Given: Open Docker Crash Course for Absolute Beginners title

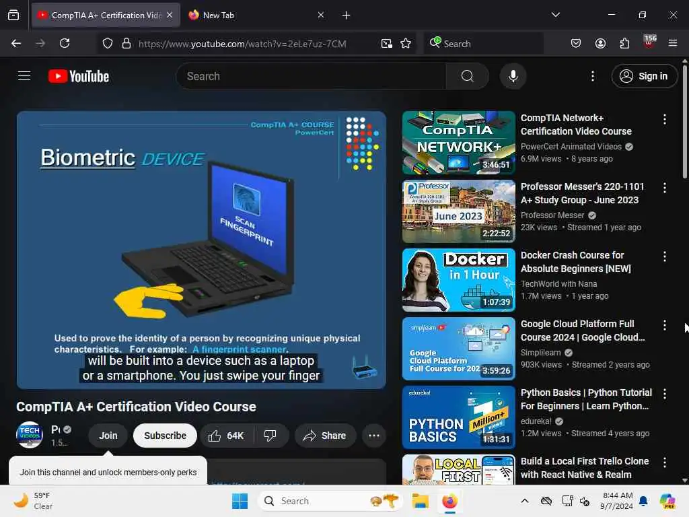Looking at the screenshot, I should point(576,262).
